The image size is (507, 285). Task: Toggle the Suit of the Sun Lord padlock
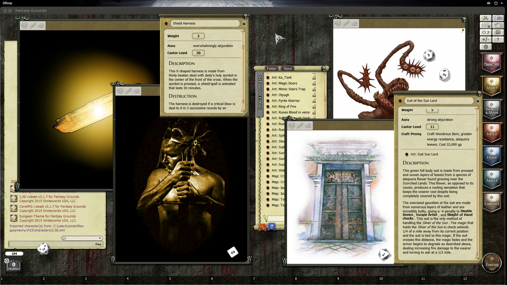tap(478, 101)
